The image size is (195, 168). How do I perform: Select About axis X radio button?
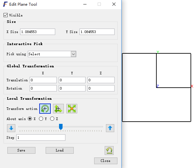pos(30,119)
